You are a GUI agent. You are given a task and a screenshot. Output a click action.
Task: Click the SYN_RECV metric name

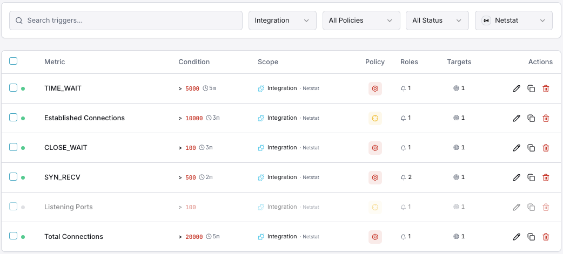click(62, 177)
